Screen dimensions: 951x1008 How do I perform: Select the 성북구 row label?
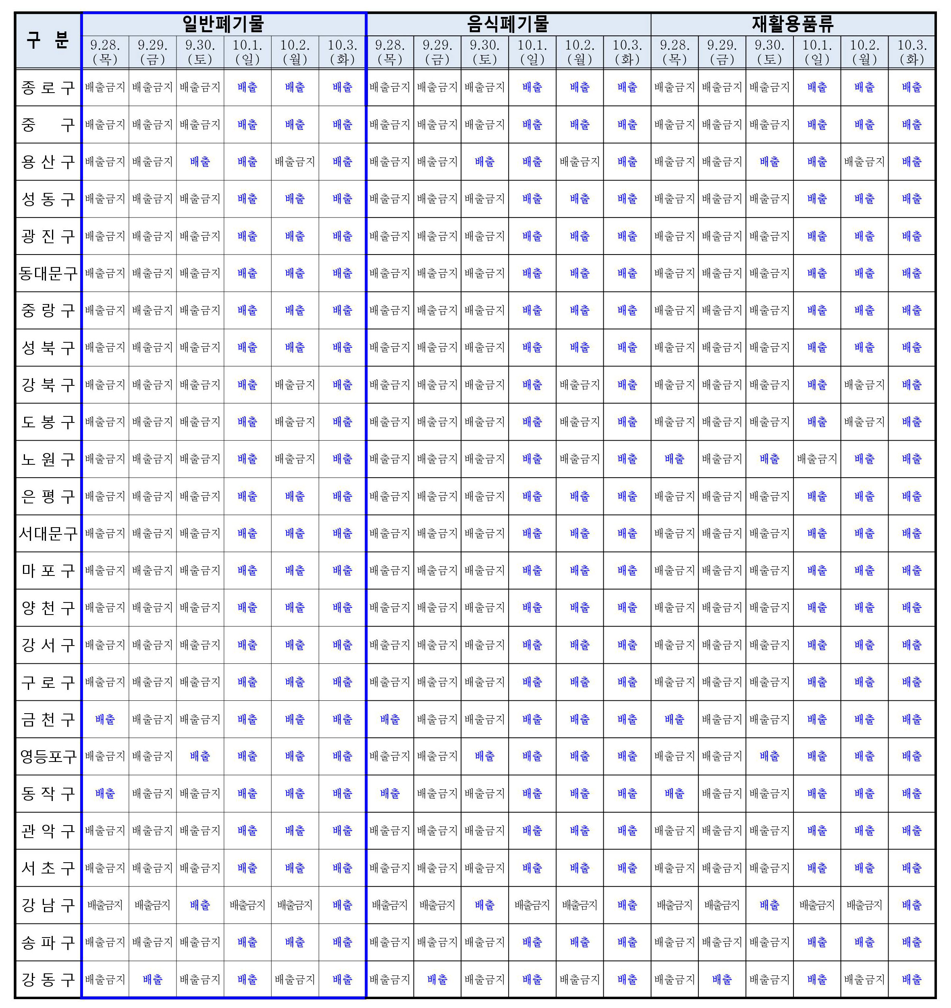tap(48, 348)
